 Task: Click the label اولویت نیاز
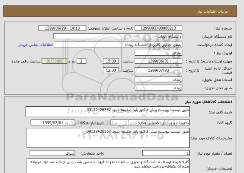pos(223,53)
